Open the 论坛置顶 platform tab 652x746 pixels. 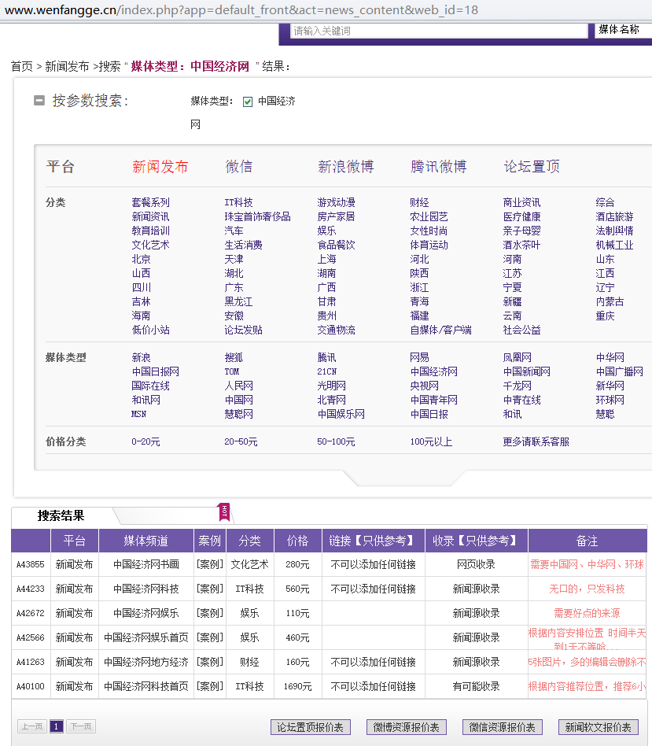[x=532, y=167]
